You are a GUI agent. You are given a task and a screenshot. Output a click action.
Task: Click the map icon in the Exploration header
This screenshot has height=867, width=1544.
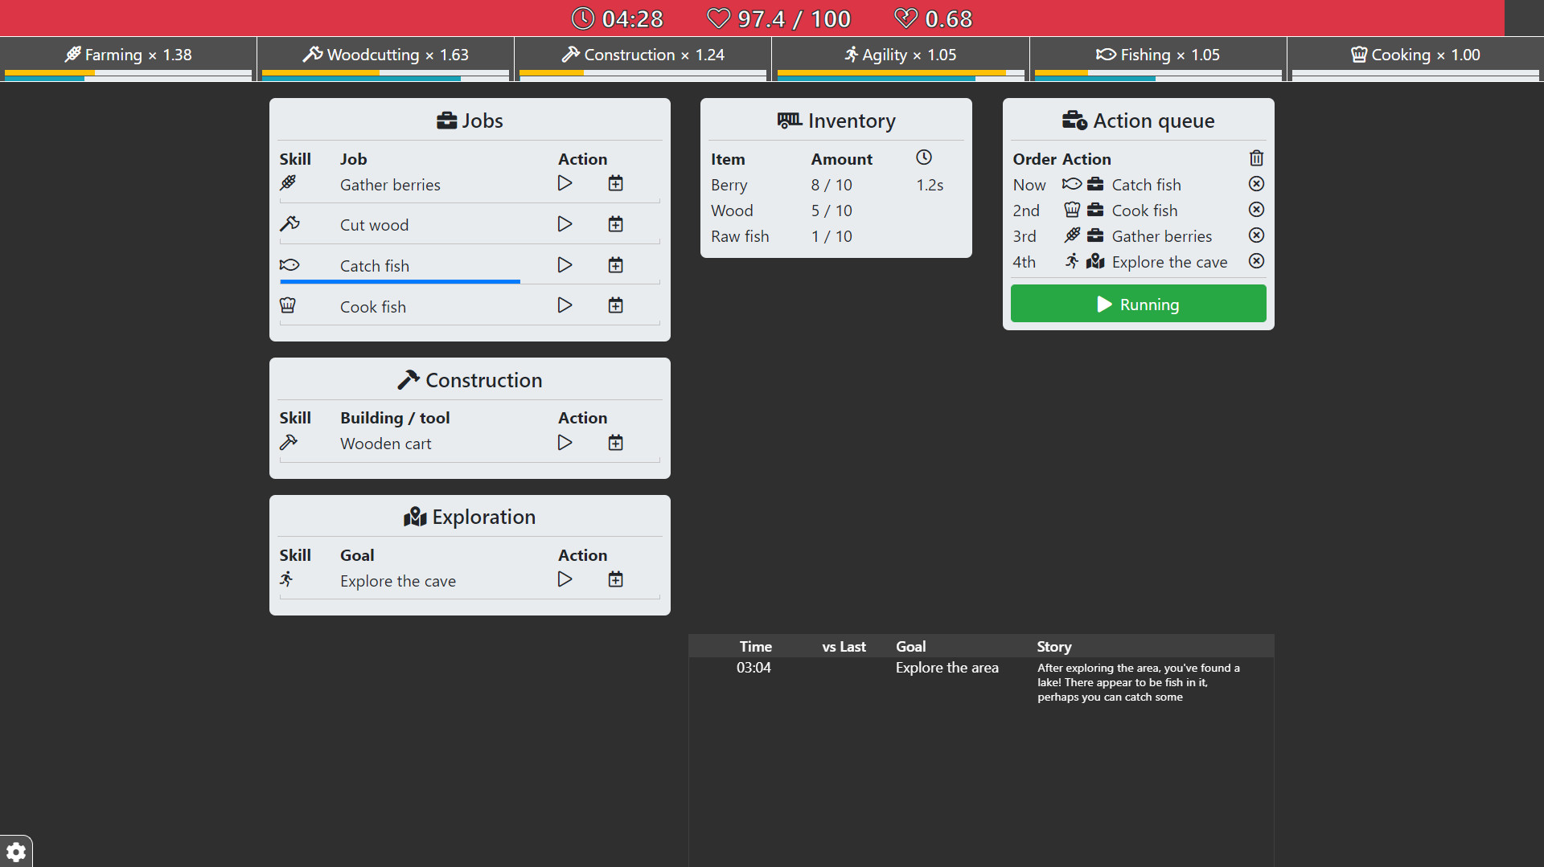click(x=415, y=517)
